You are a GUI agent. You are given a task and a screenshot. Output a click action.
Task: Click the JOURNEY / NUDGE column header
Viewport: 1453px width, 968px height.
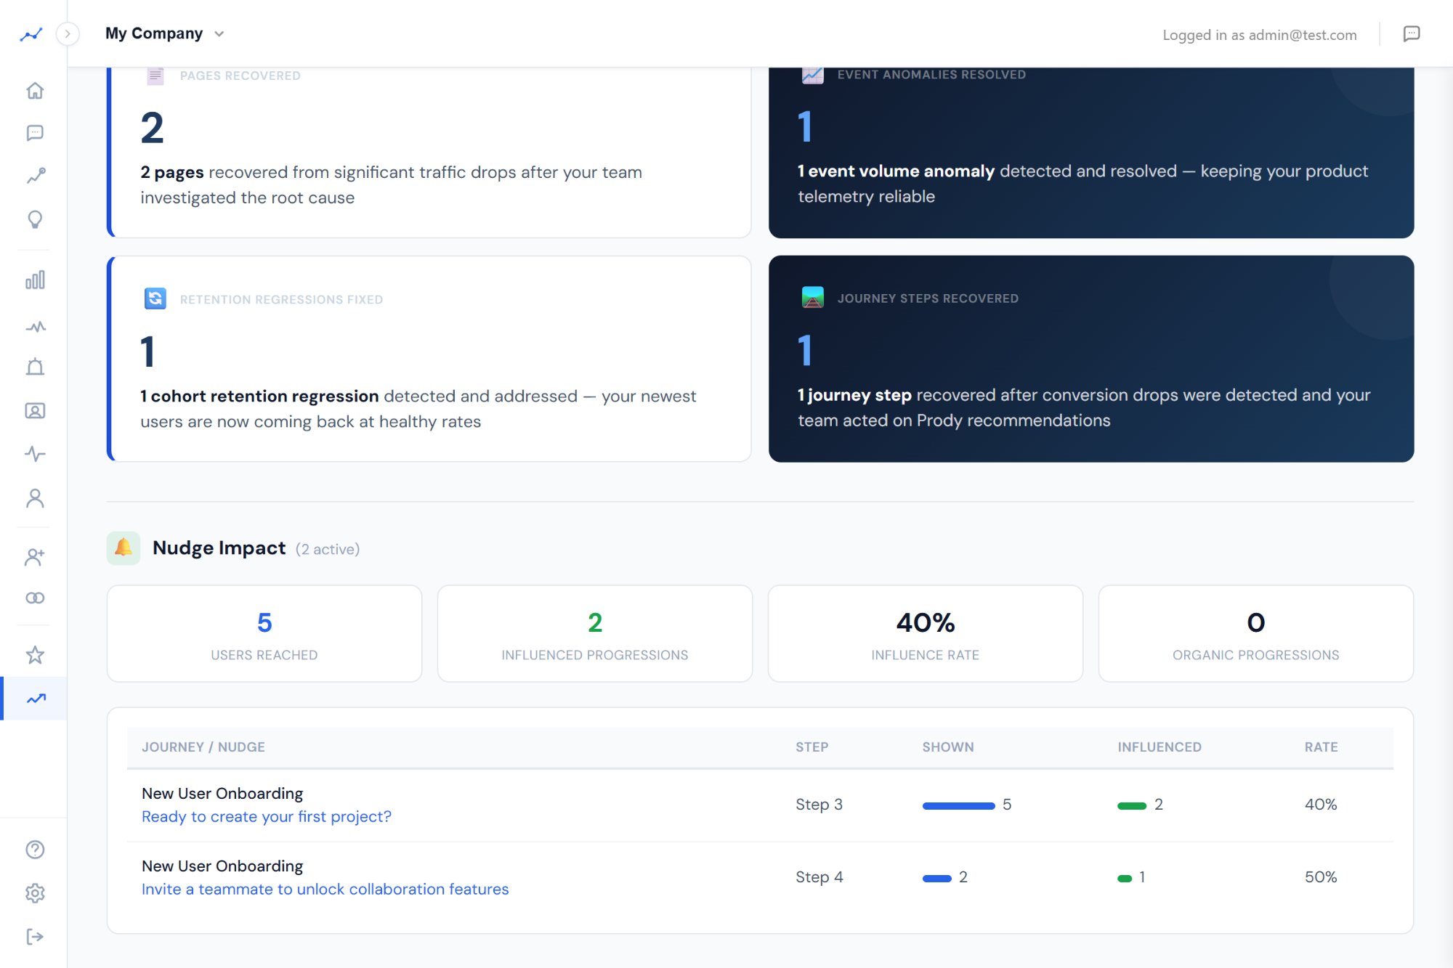pos(203,747)
